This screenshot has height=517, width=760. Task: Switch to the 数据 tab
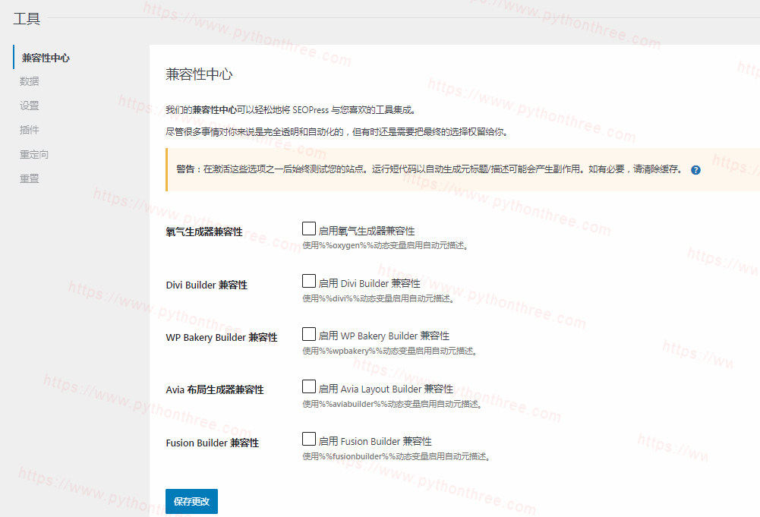(29, 81)
